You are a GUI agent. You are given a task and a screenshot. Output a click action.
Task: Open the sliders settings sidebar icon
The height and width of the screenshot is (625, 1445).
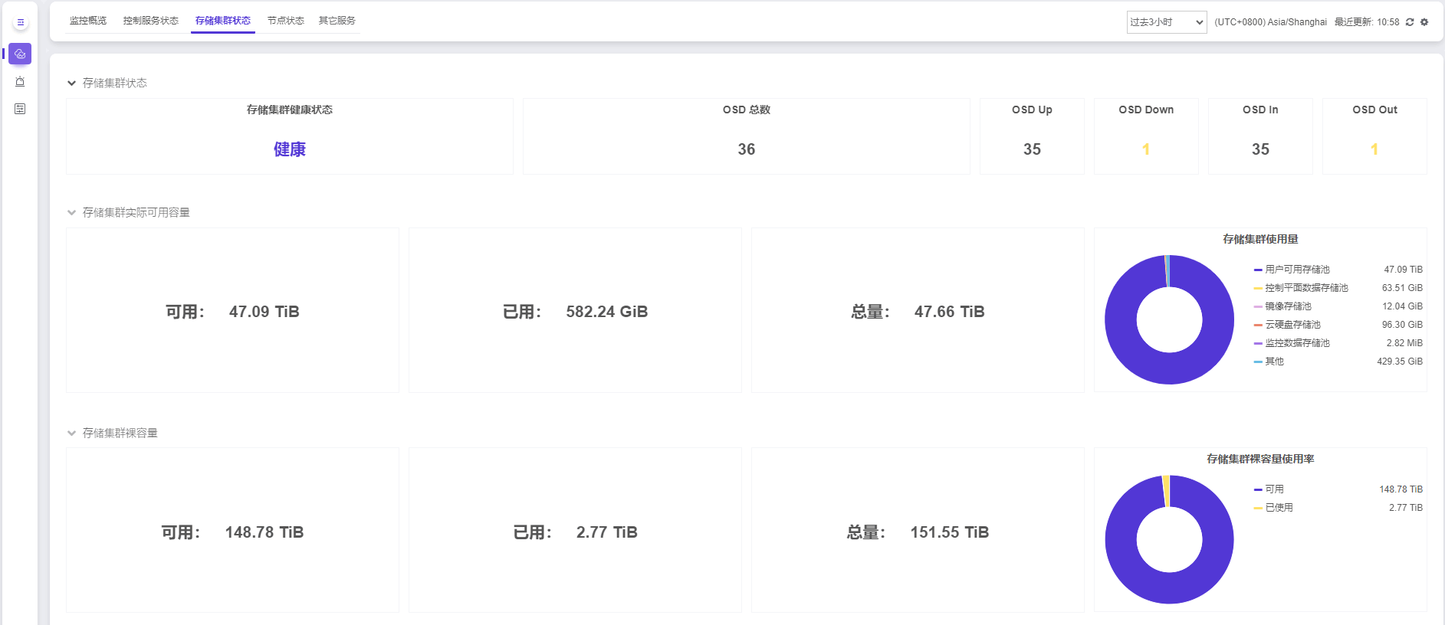pos(20,109)
